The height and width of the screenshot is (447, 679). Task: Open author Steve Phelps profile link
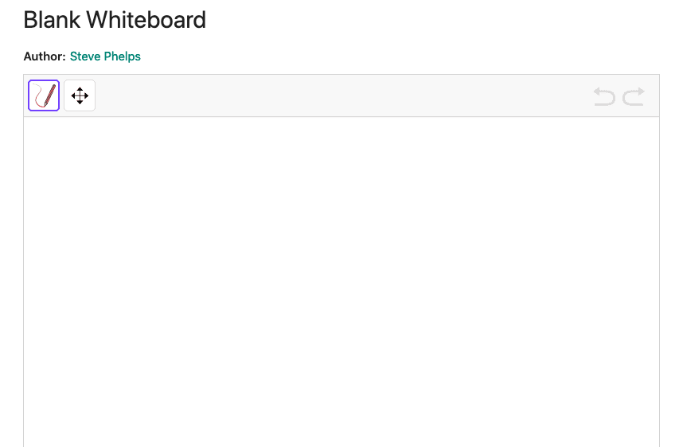(x=105, y=56)
